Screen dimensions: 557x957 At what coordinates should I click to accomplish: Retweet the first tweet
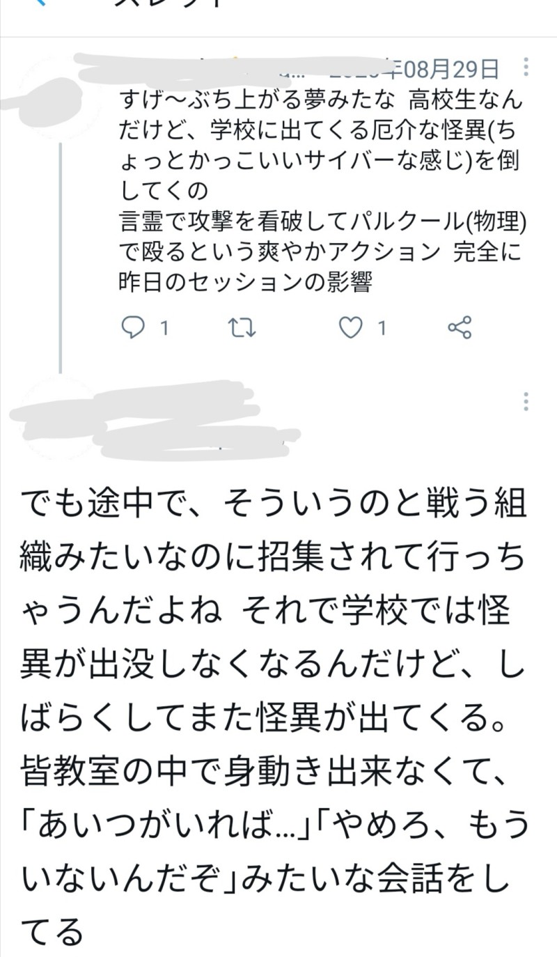click(243, 327)
